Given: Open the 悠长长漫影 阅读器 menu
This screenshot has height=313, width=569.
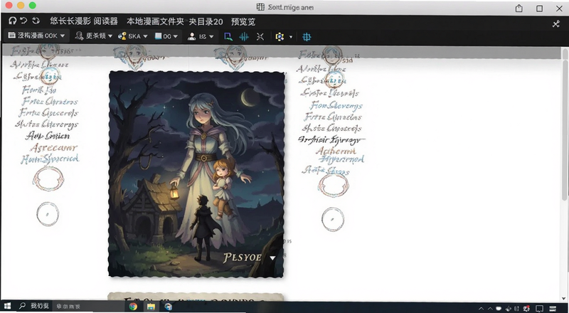Looking at the screenshot, I should 84,21.
